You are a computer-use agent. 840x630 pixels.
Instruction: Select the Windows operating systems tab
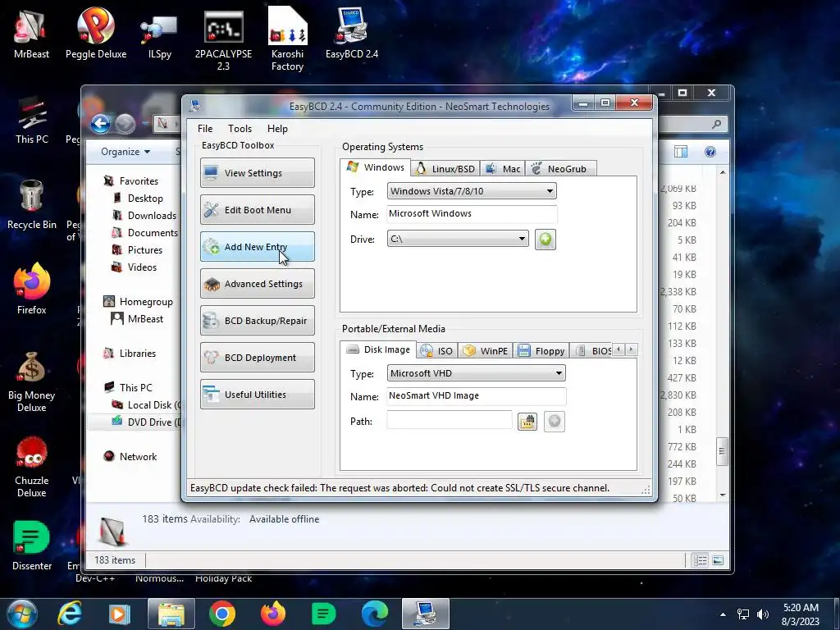pos(376,167)
